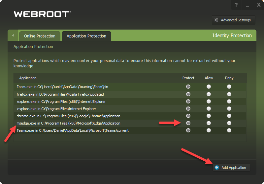Minimize the Webroot window
Screen dimensions: 264x184
pos(247,5)
